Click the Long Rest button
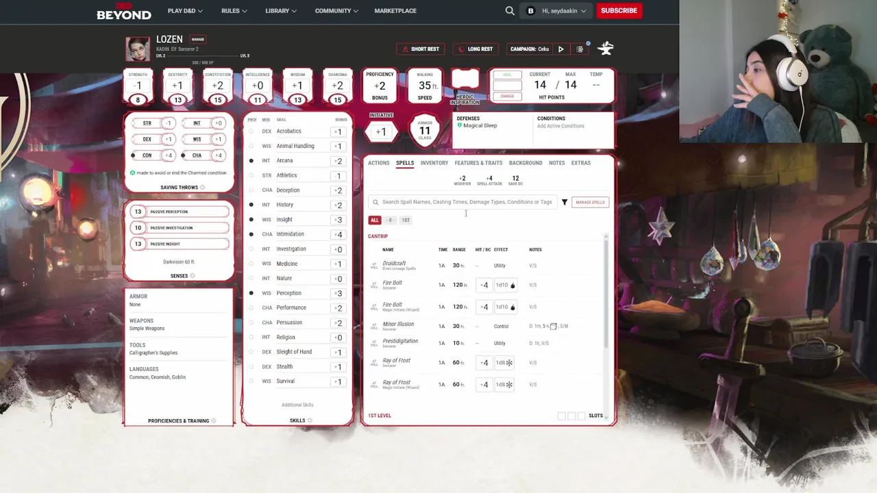Viewport: 877px width, 493px height. click(x=475, y=49)
